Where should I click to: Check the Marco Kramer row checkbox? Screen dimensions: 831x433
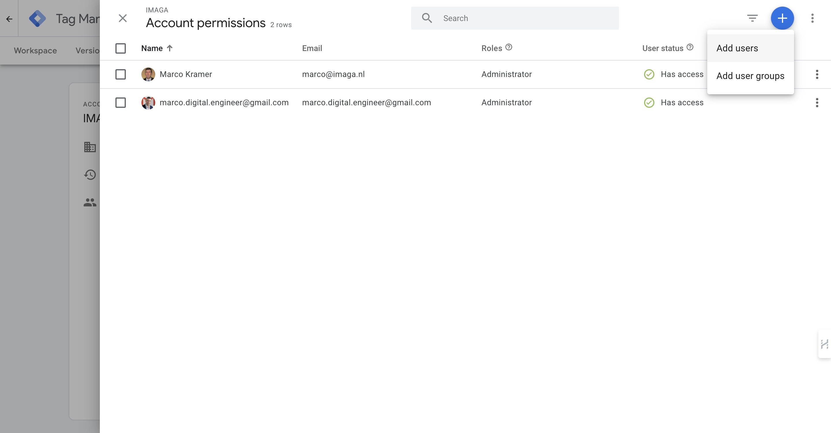pos(121,74)
